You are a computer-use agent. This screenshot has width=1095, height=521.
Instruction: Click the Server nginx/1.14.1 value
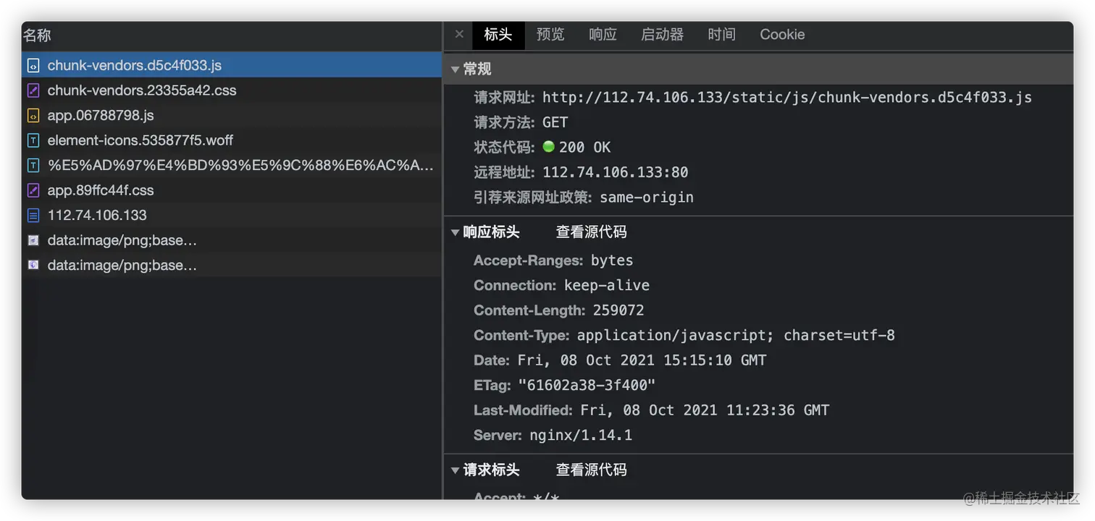[x=581, y=436]
